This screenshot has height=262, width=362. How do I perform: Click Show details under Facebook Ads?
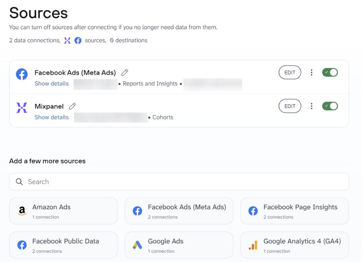tap(52, 84)
